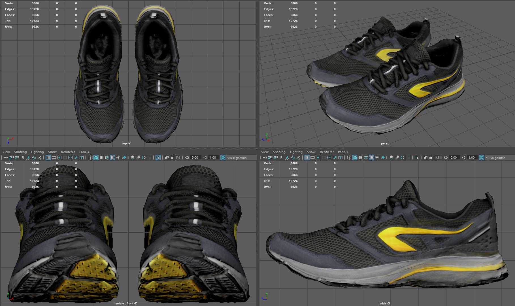Open Show menu of side panel
515x306 pixels.
[311, 152]
